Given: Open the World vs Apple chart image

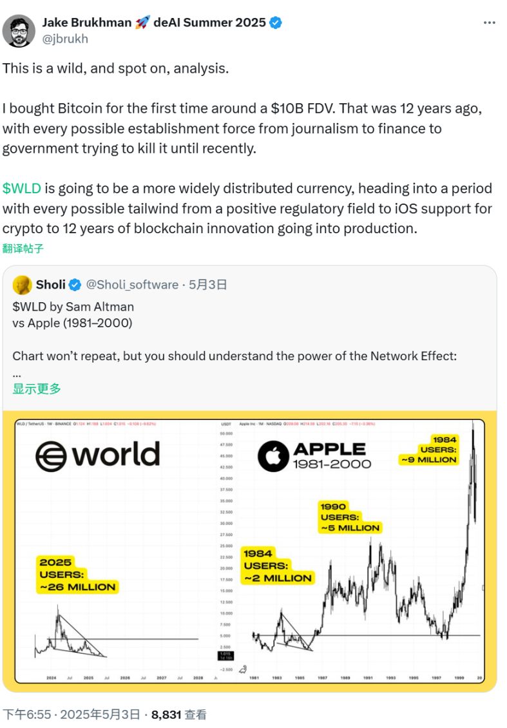Looking at the screenshot, I should [x=249, y=548].
